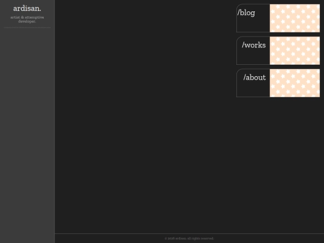This screenshot has width=324, height=243.
Task: Select the copyright footer text
Action: (189, 238)
